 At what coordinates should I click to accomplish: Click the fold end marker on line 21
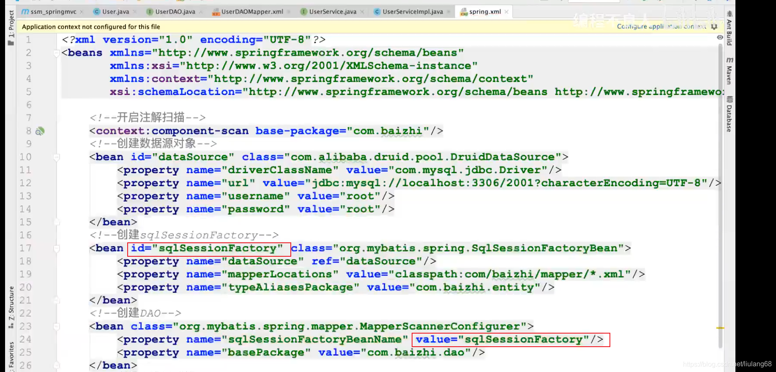pos(56,300)
